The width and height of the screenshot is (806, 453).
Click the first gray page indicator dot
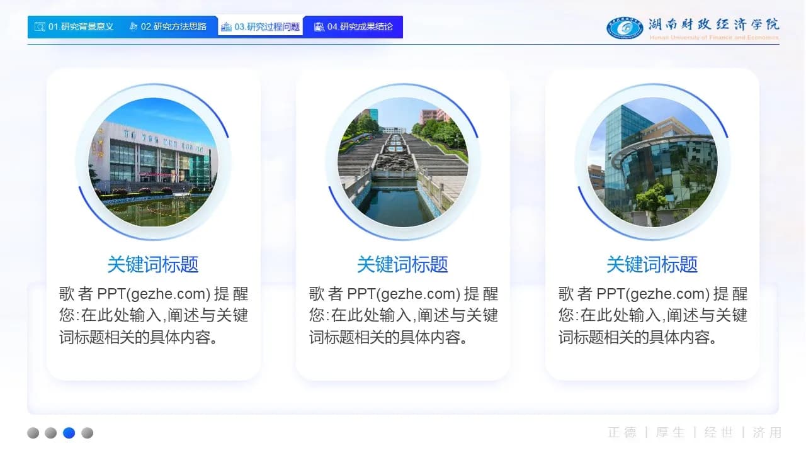33,433
